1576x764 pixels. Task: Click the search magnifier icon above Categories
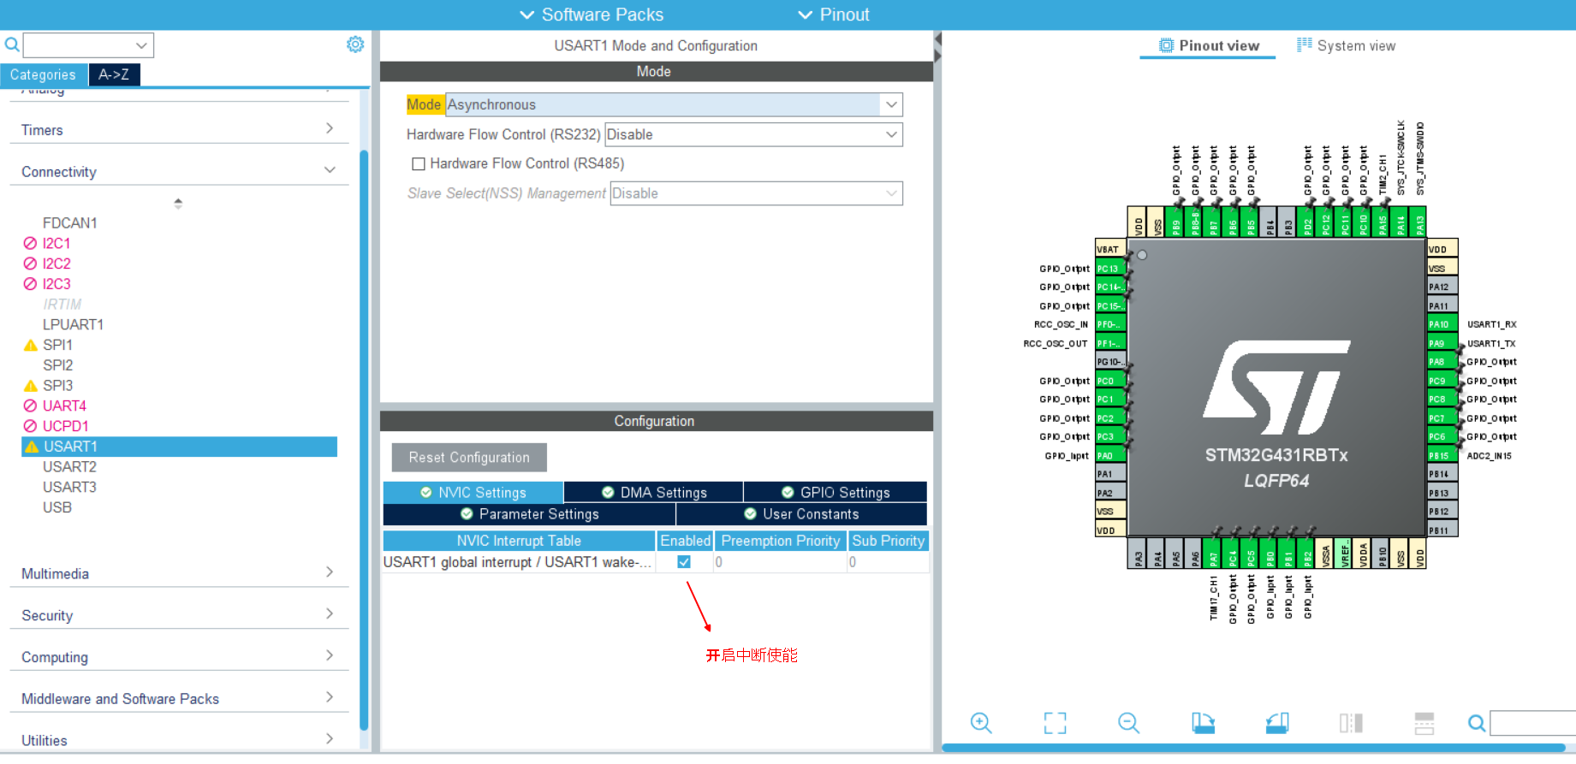pyautogui.click(x=12, y=44)
